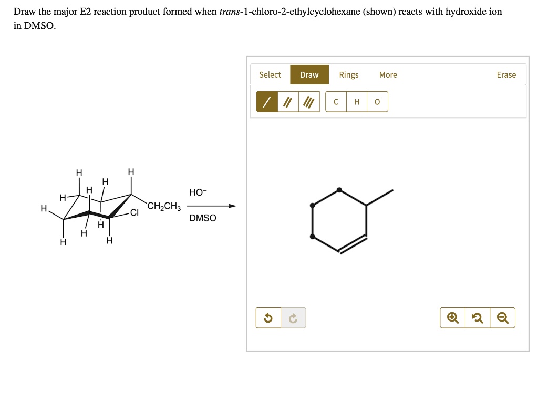Image resolution: width=538 pixels, height=396 pixels.
Task: Toggle the Draw mode tab
Action: tap(309, 74)
